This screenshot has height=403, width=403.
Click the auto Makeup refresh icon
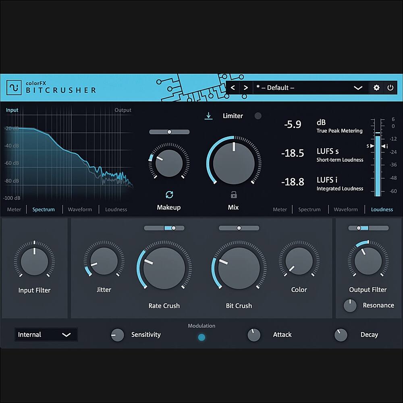point(169,195)
